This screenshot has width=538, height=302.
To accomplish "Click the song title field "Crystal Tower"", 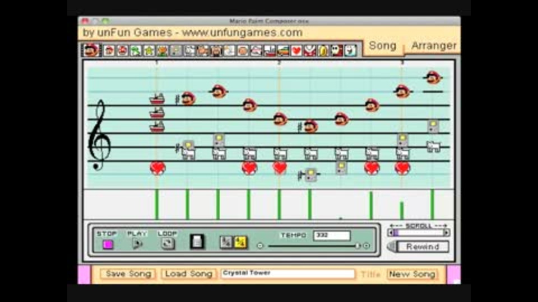I will click(x=288, y=273).
